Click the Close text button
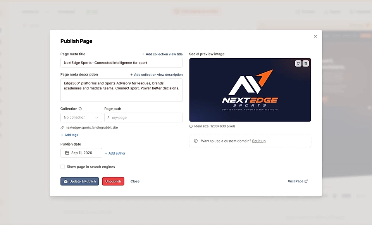372x225 pixels. click(135, 181)
